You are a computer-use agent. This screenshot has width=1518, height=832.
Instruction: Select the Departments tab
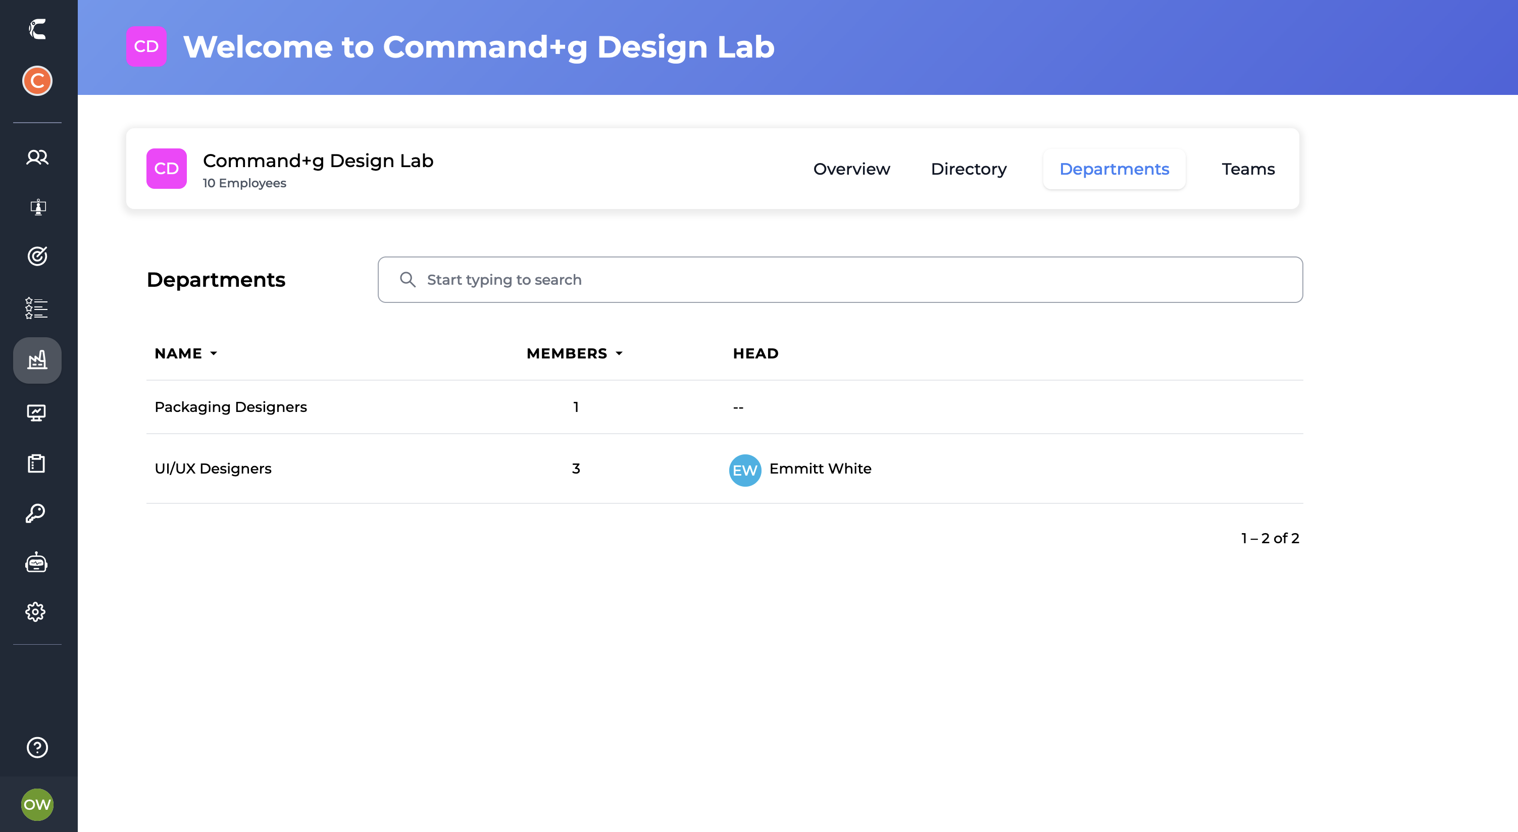click(x=1114, y=169)
